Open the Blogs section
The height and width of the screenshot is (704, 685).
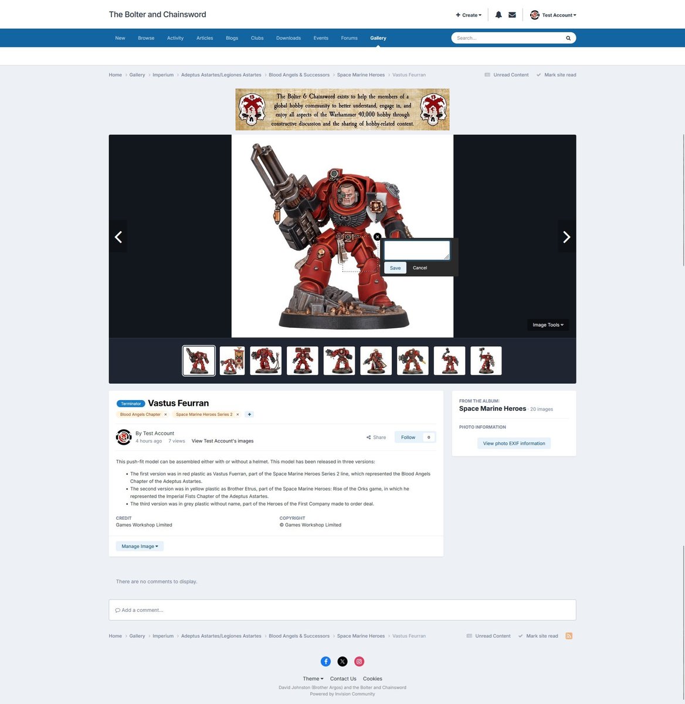click(x=232, y=38)
